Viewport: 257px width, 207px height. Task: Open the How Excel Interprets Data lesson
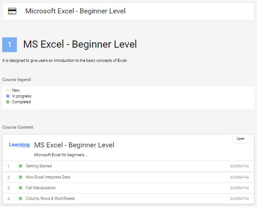tap(48, 177)
